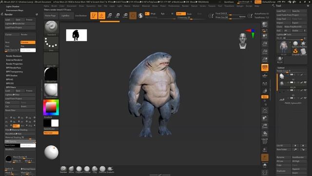Toggle PolyF Line Fill display
The width and height of the screenshot is (312, 176).
coord(265,141)
